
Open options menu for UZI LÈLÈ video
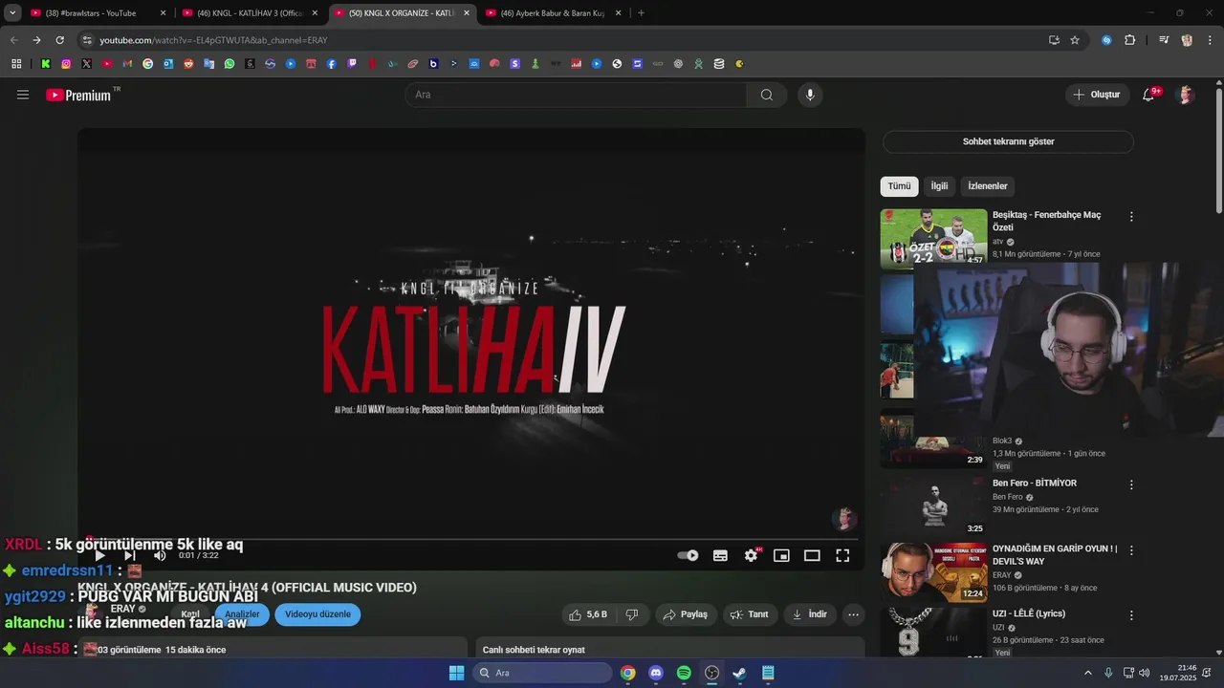(1131, 615)
